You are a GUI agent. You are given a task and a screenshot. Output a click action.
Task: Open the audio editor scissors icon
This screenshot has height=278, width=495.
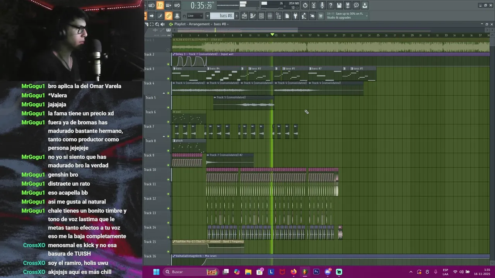pos(314,5)
